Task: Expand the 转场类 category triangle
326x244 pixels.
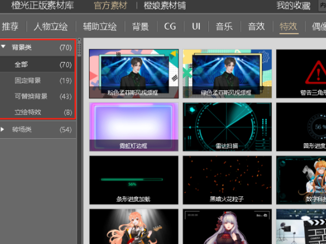Action: point(2,129)
